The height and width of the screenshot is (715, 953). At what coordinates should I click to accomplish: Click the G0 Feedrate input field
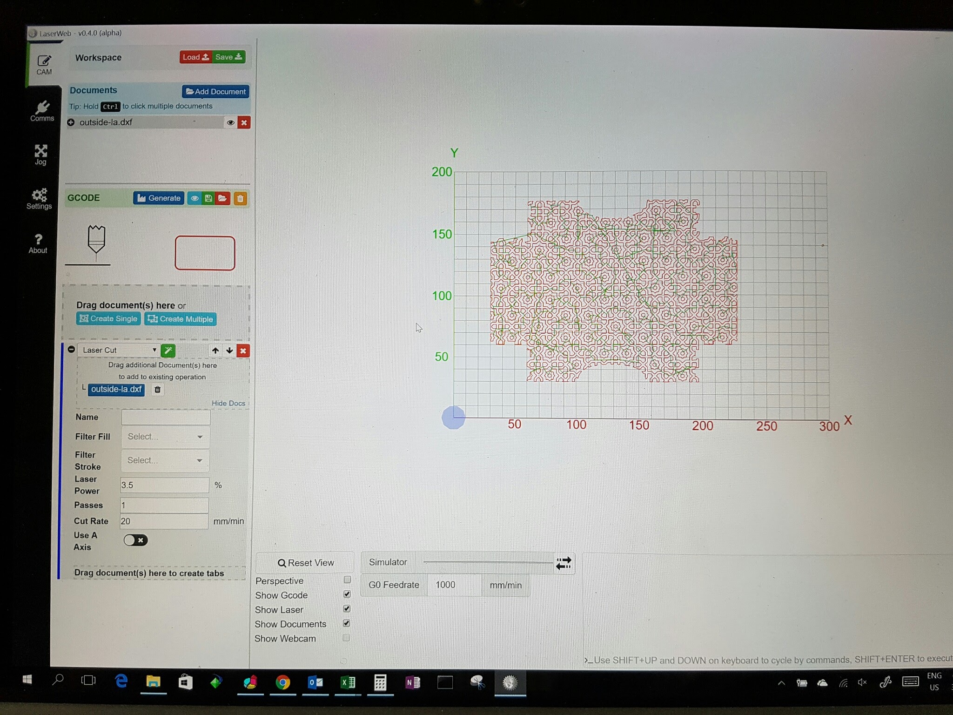tap(454, 585)
